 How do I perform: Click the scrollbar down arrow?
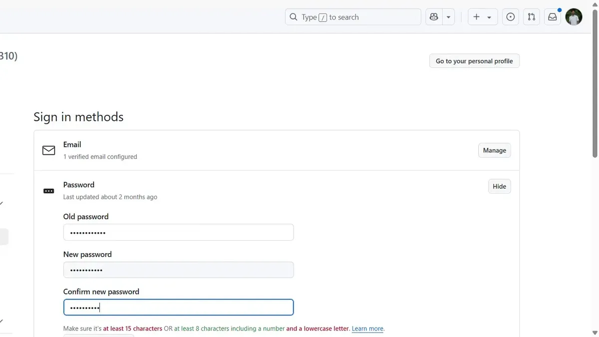pyautogui.click(x=595, y=333)
